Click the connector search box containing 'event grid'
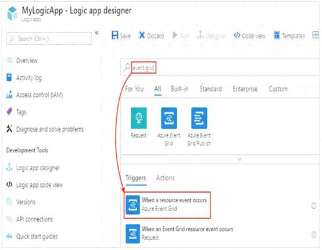 coord(220,67)
